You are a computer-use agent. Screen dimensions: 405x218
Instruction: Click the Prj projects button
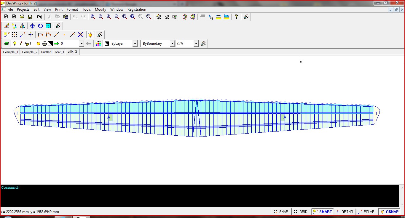pos(40,17)
